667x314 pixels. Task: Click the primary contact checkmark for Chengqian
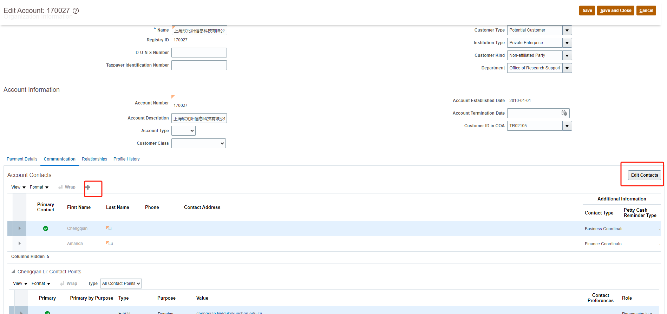point(46,228)
